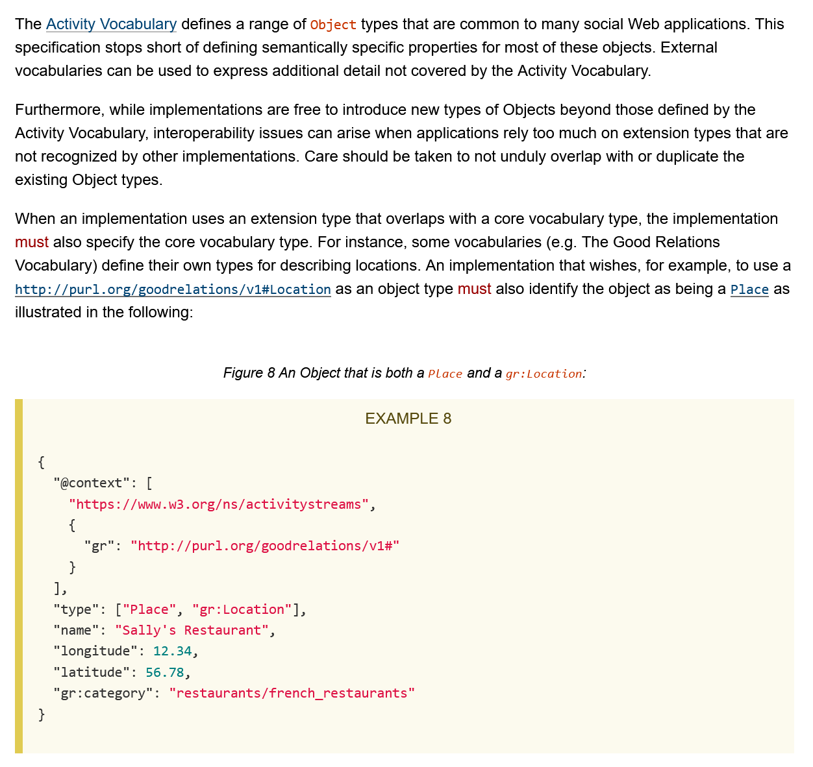Click the first red 'must' keyword
813x767 pixels.
tap(32, 243)
